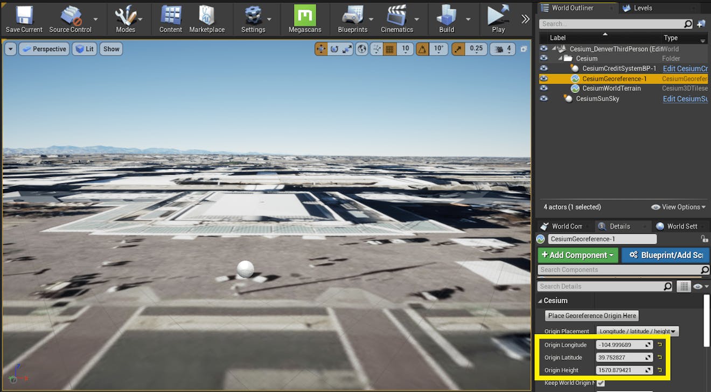Select the translate gizmo tool in viewport
The width and height of the screenshot is (711, 392).
click(x=321, y=49)
